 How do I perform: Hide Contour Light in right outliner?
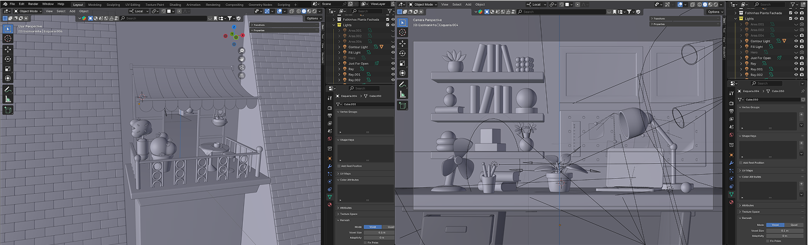[x=796, y=41]
